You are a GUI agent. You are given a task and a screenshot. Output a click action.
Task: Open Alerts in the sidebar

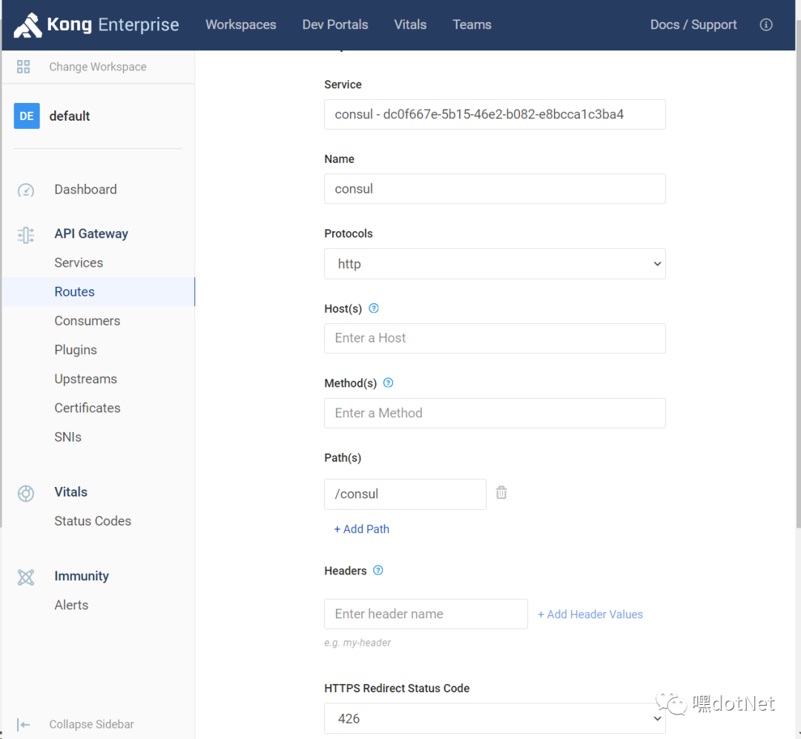(71, 605)
